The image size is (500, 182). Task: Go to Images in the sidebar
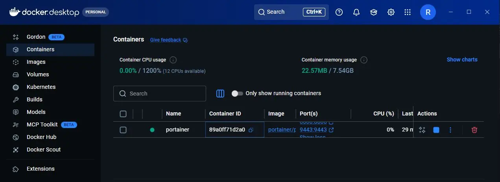click(x=50, y=62)
